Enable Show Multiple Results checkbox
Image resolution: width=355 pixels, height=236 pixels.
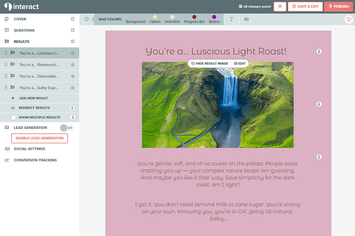(x=14, y=117)
